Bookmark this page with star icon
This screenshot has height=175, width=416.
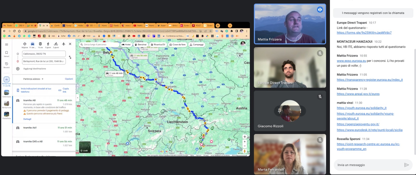coord(210,31)
